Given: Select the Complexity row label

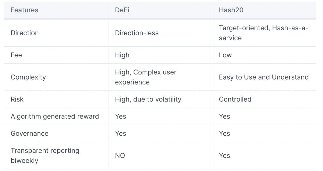Looking at the screenshot, I should tap(28, 77).
